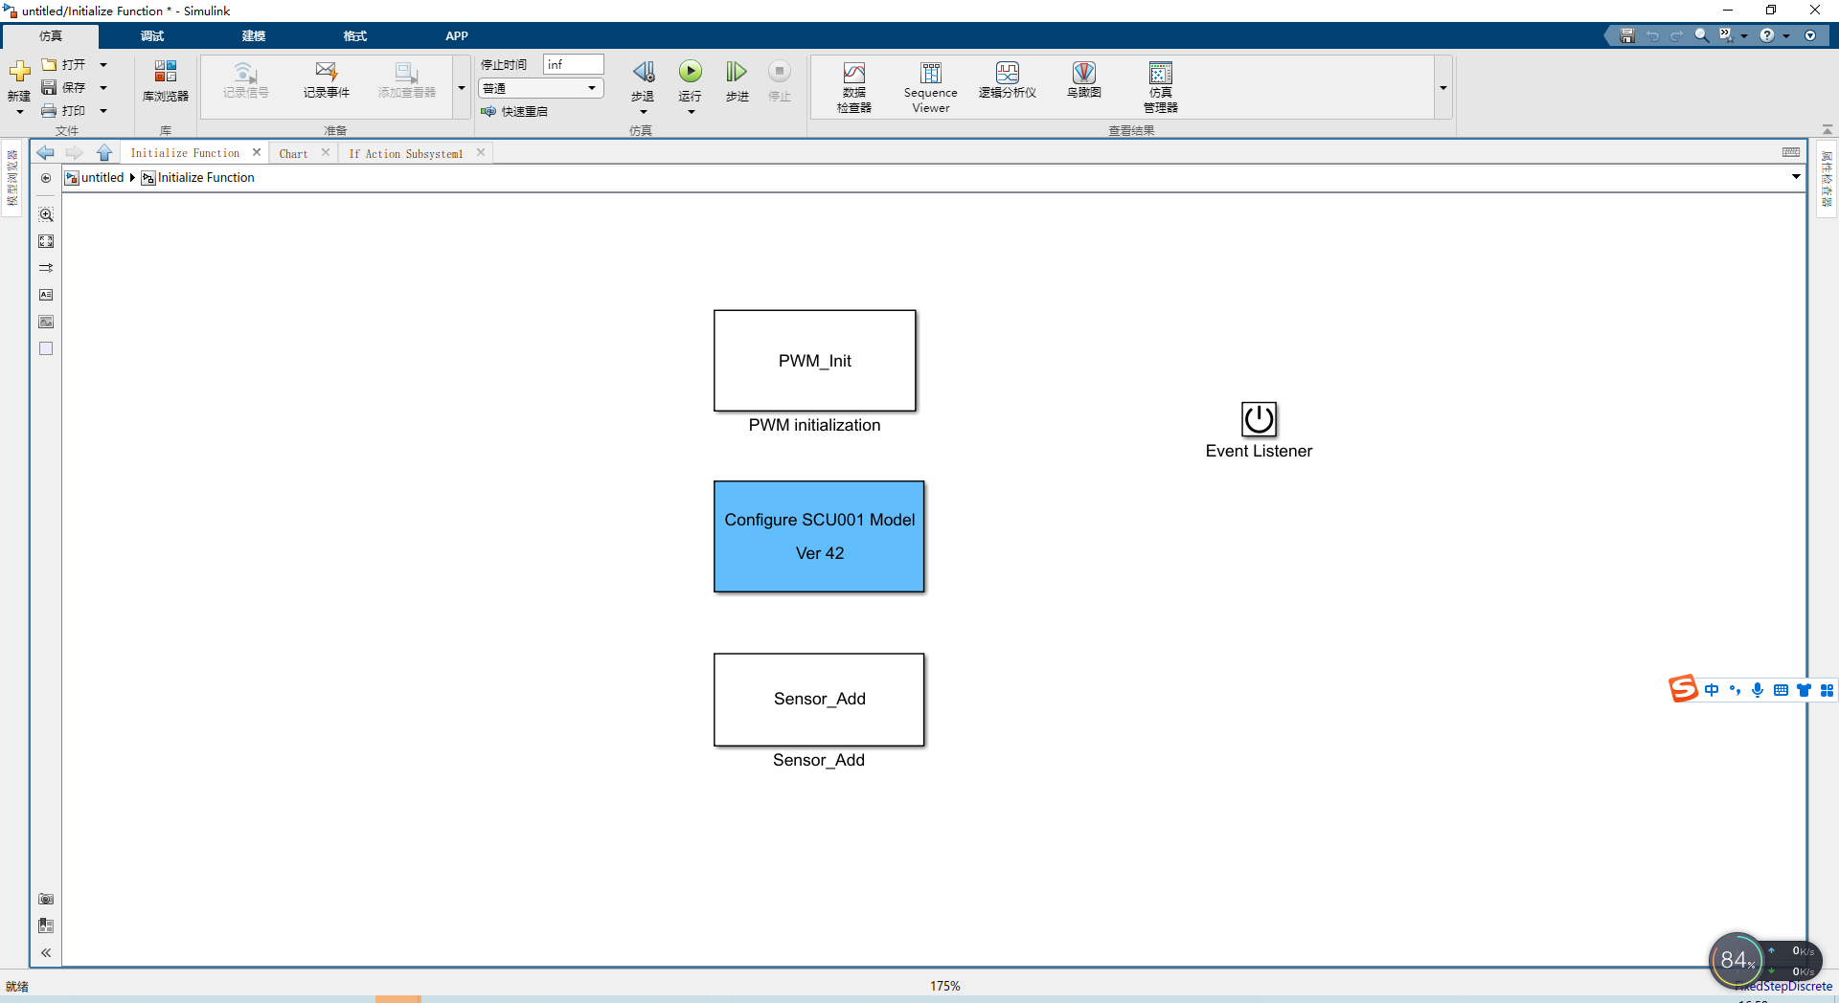Viewport: 1839px width, 1003px height.
Task: Switch to the Simulation ribbon tab
Action: click(x=50, y=36)
